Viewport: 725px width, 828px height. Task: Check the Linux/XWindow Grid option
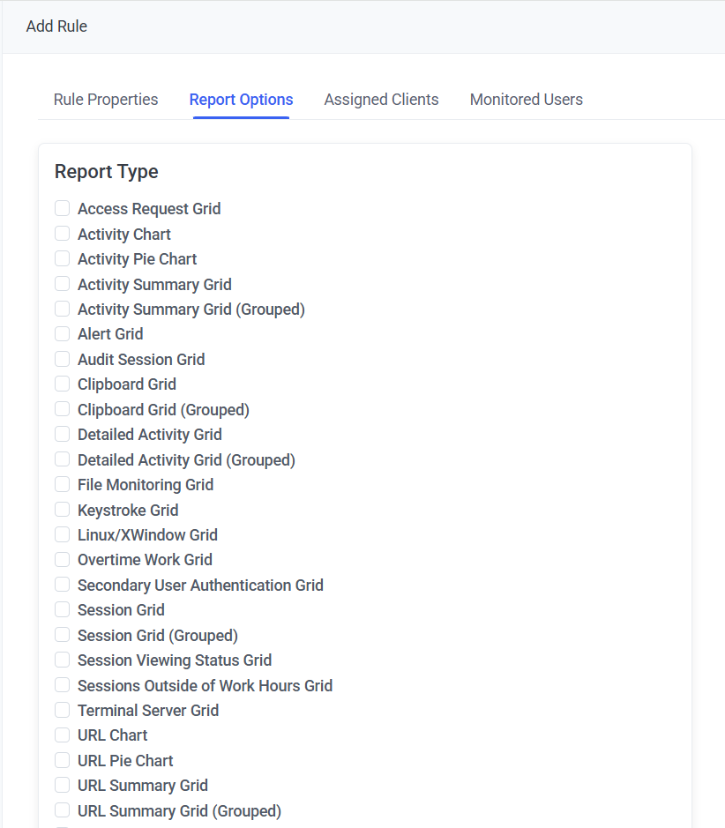63,535
